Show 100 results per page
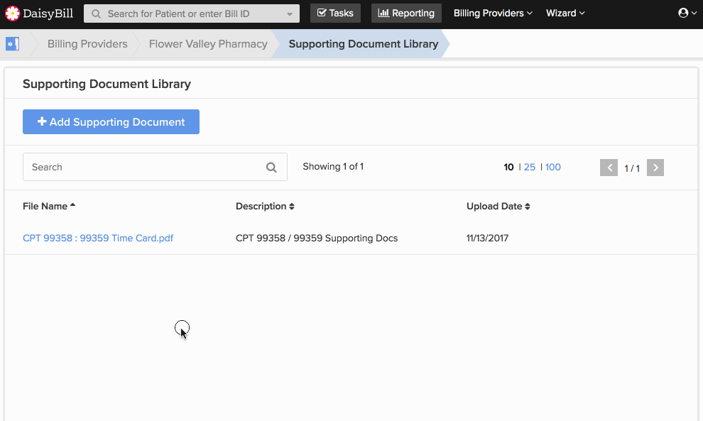 552,168
